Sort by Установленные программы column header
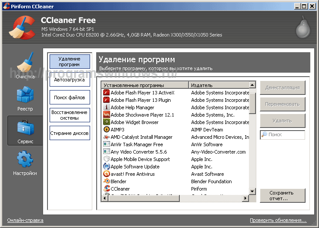 tap(145, 85)
